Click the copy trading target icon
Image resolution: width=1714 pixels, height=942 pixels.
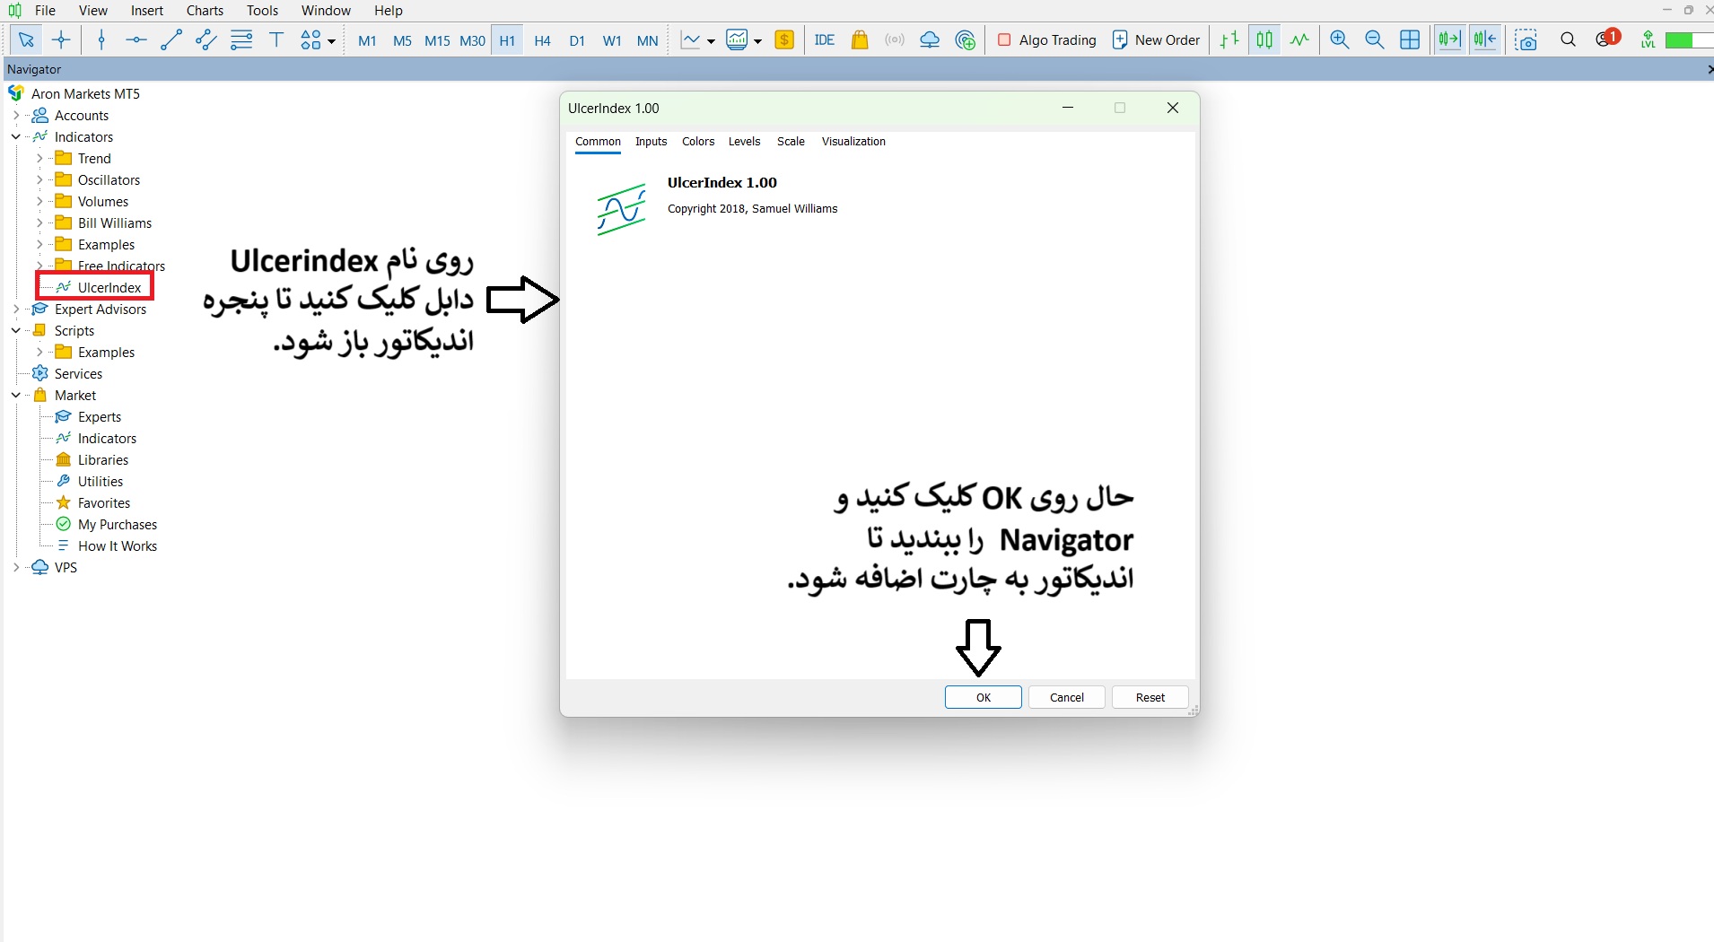(966, 39)
